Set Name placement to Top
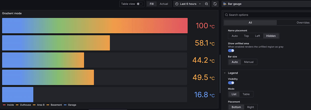This screenshot has width=311, height=110. pyautogui.click(x=246, y=36)
